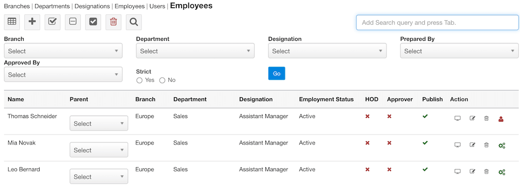Image resolution: width=520 pixels, height=185 pixels.
Task: Open the Designation filter dropdown
Action: point(327,51)
